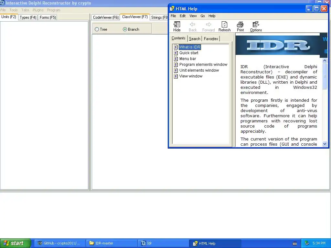Switch to Idr taskbar item
The image size is (331, 248).
tap(163, 243)
